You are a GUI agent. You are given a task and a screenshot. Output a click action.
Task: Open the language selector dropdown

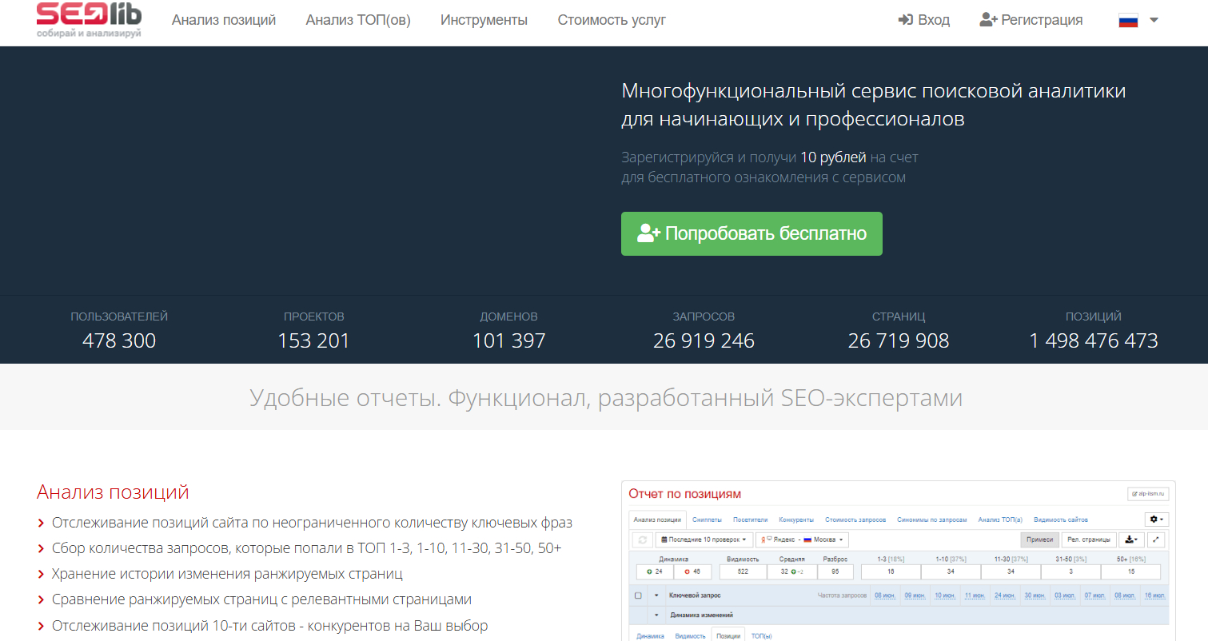click(1138, 21)
